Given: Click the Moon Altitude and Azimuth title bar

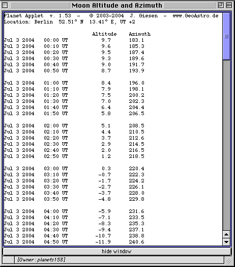Looking at the screenshot, I should [x=117, y=6].
